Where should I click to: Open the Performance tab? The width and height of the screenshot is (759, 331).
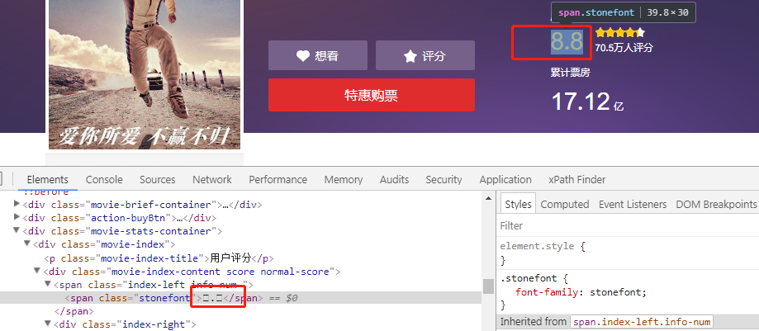278,180
